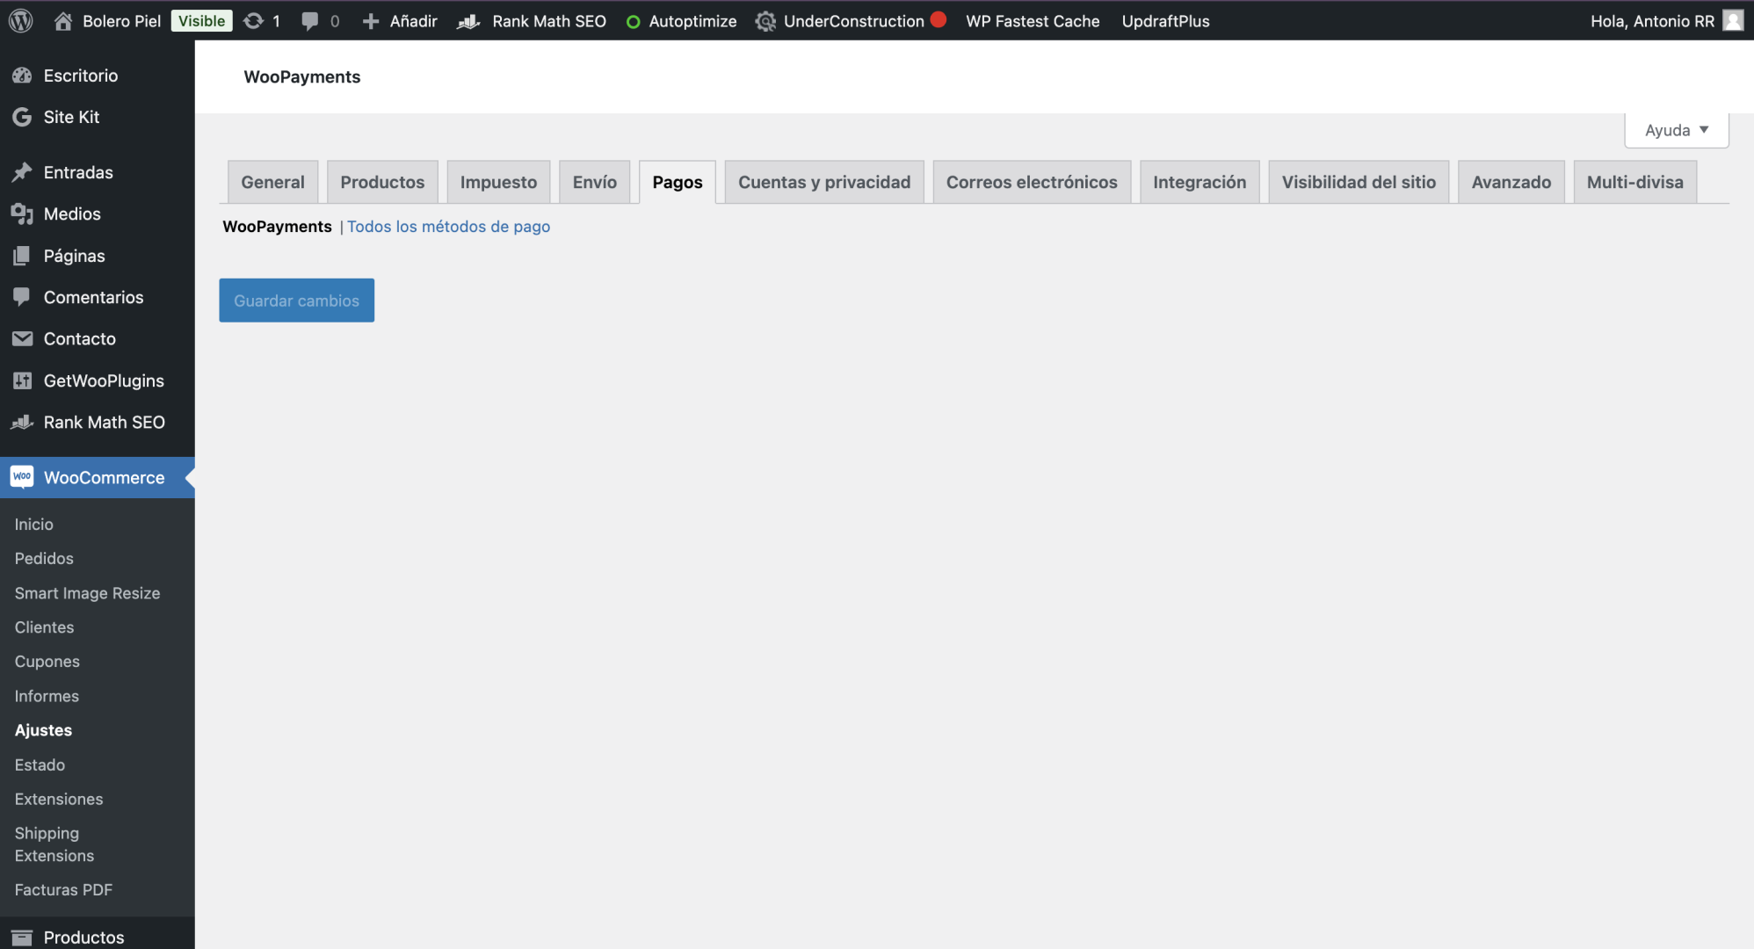Select Ajustes submenu item
The image size is (1754, 949).
43,730
